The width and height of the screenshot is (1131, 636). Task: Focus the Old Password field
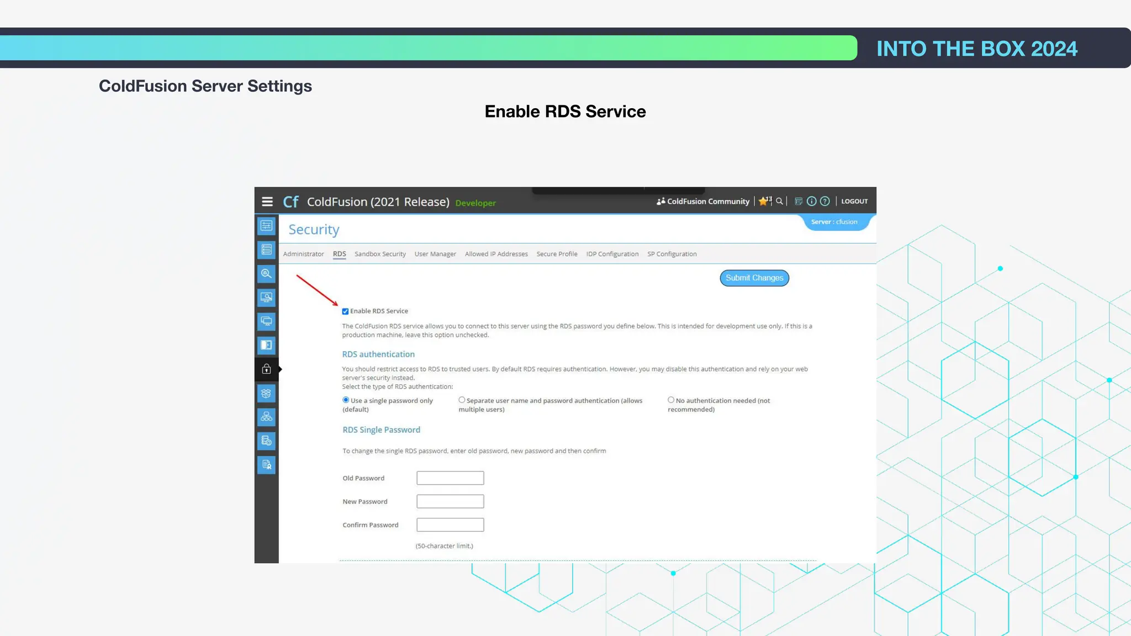[x=450, y=478]
